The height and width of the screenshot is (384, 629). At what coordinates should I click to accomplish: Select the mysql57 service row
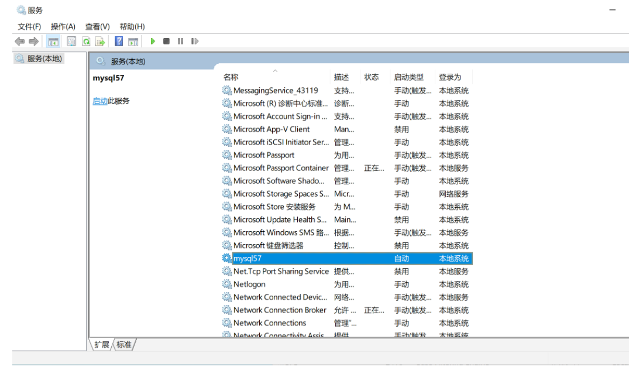348,258
